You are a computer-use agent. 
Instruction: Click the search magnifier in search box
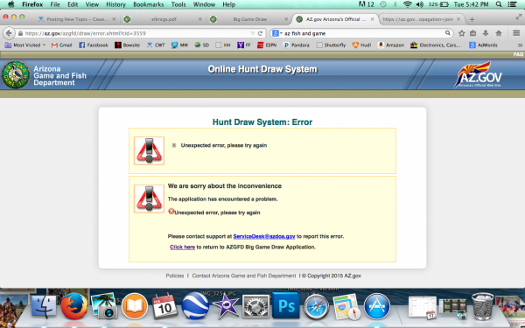coord(447,33)
